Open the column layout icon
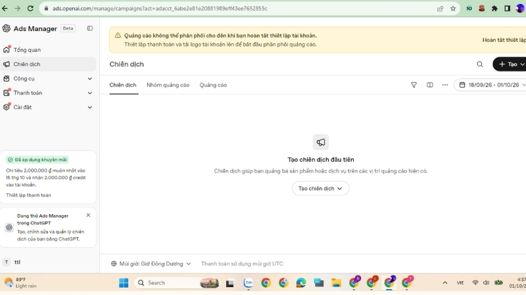Image resolution: width=526 pixels, height=295 pixels. click(x=430, y=85)
